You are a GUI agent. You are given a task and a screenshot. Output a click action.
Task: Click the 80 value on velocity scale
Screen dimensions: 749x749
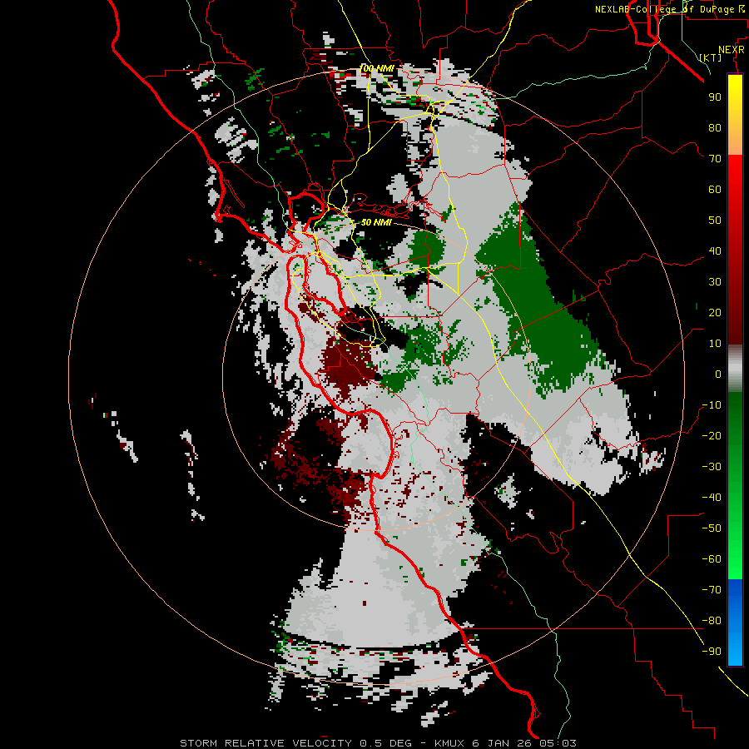click(715, 127)
